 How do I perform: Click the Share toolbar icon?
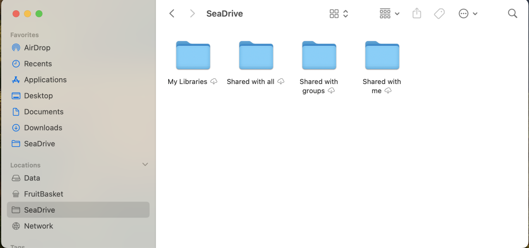click(417, 14)
